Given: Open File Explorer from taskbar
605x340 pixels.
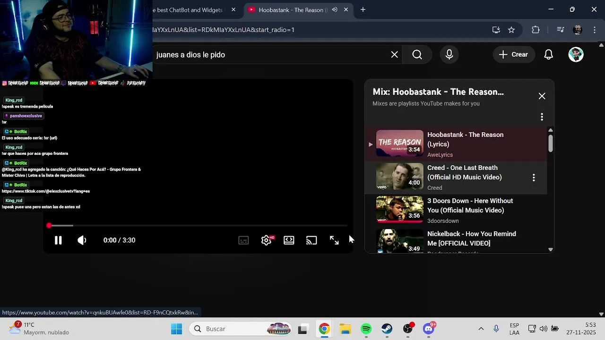Looking at the screenshot, I should [346, 329].
